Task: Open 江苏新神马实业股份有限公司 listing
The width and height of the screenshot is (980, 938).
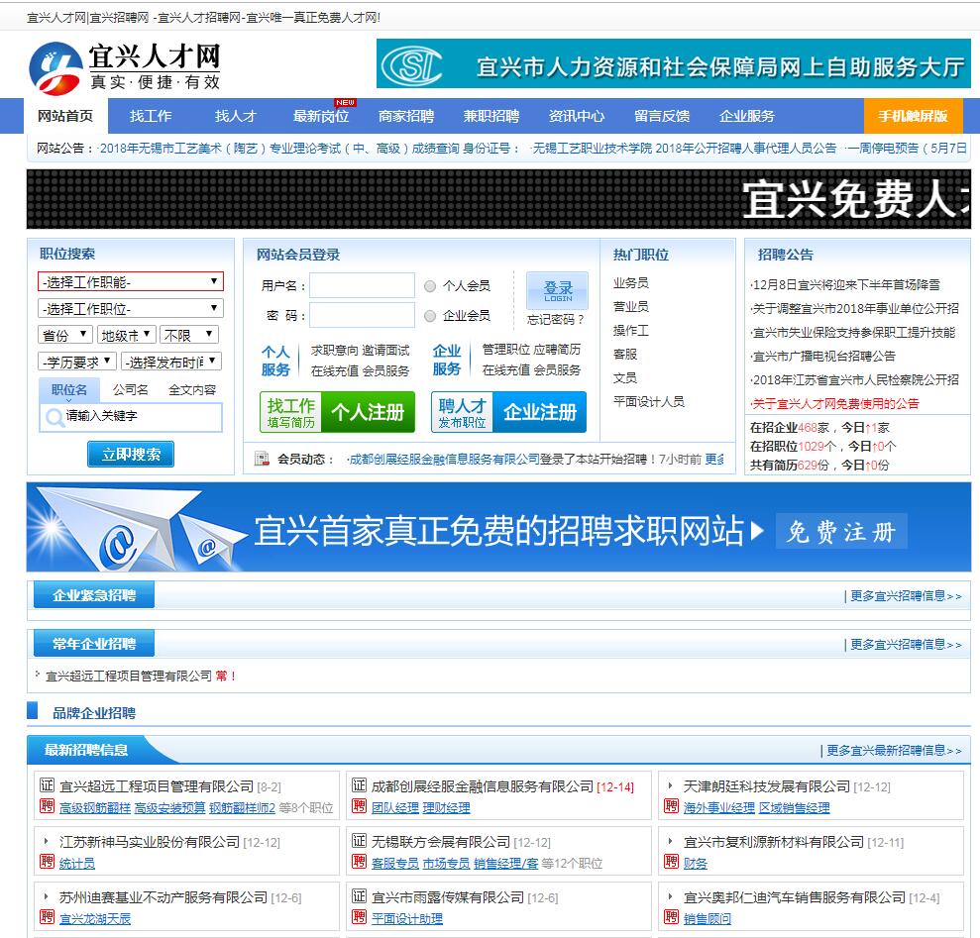Action: pyautogui.click(x=150, y=842)
